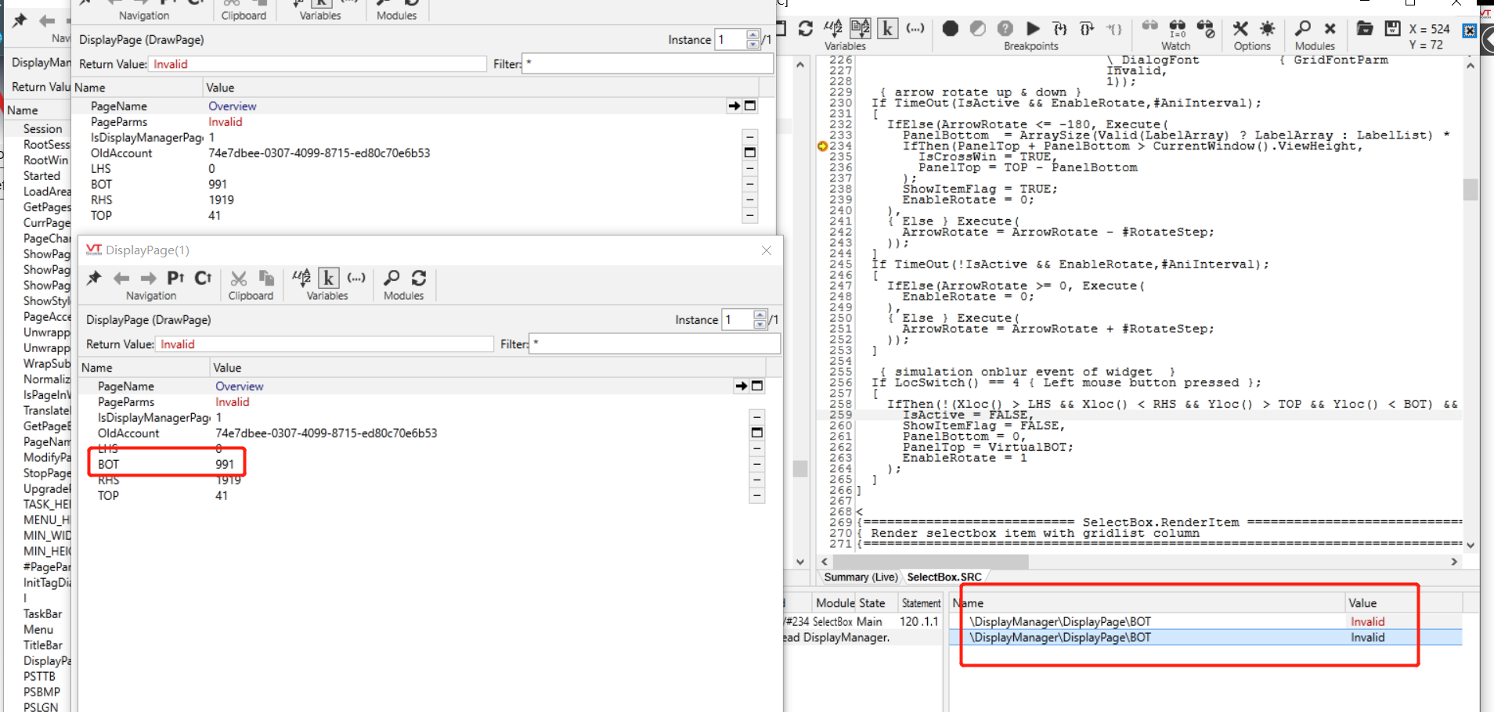This screenshot has width=1494, height=712.
Task: Click the scissors cut icon in DisplayPage(1)
Action: (x=239, y=278)
